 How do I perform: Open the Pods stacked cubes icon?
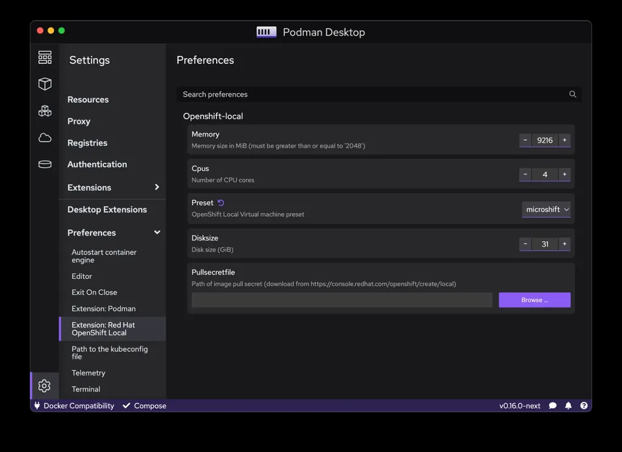tap(45, 111)
